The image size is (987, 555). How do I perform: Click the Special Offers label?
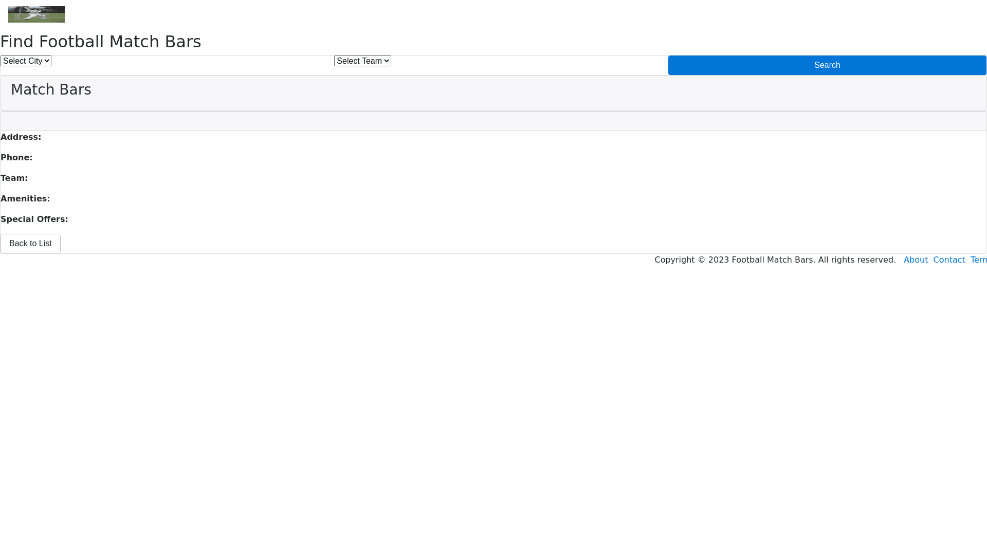click(34, 219)
